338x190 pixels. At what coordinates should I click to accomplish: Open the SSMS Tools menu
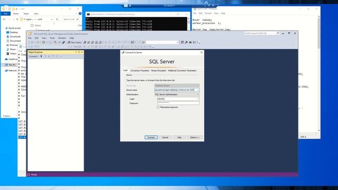tap(52, 38)
